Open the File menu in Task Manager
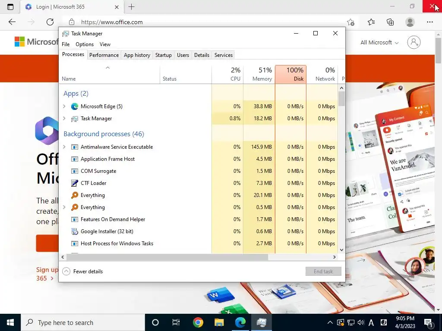Screen dimensions: 442x331 tap(66, 44)
